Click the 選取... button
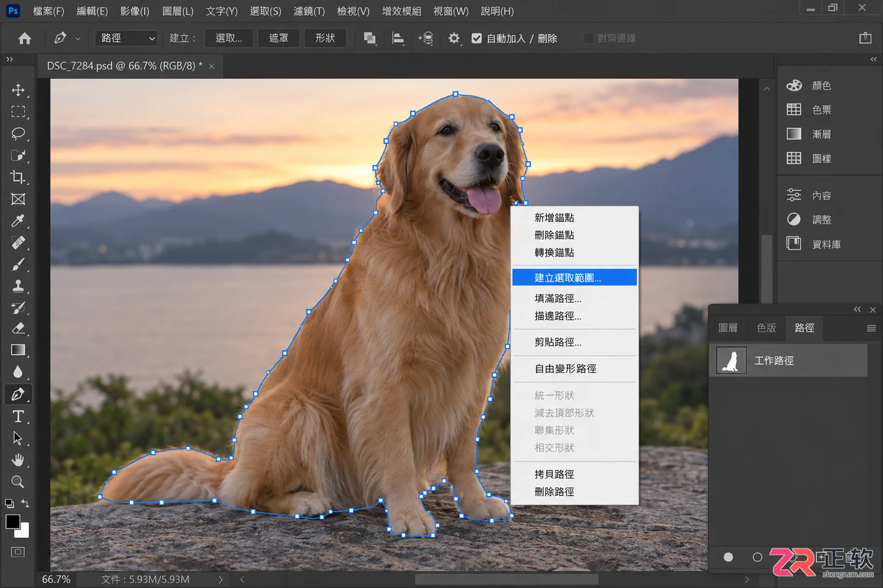Screen dimensions: 883x588 tap(229, 38)
